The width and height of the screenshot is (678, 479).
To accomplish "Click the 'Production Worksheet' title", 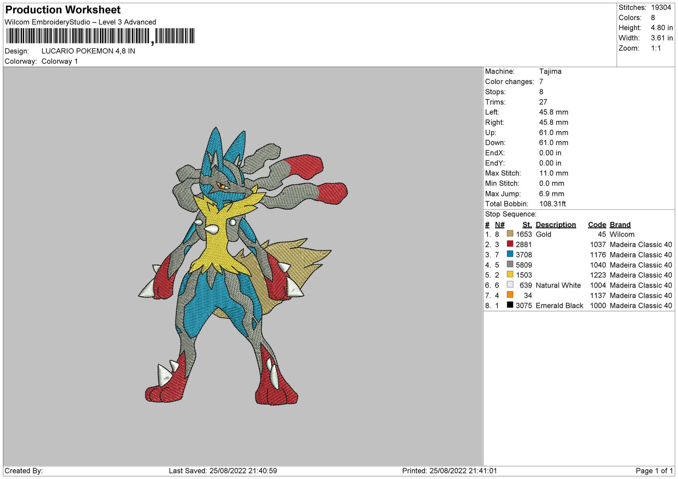I will coord(63,10).
